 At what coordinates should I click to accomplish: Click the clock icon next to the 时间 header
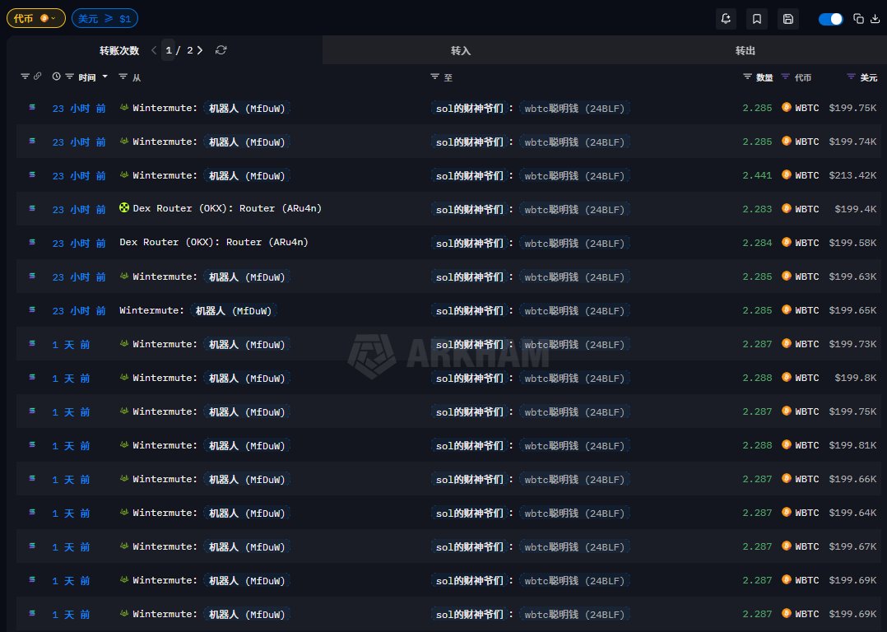55,77
